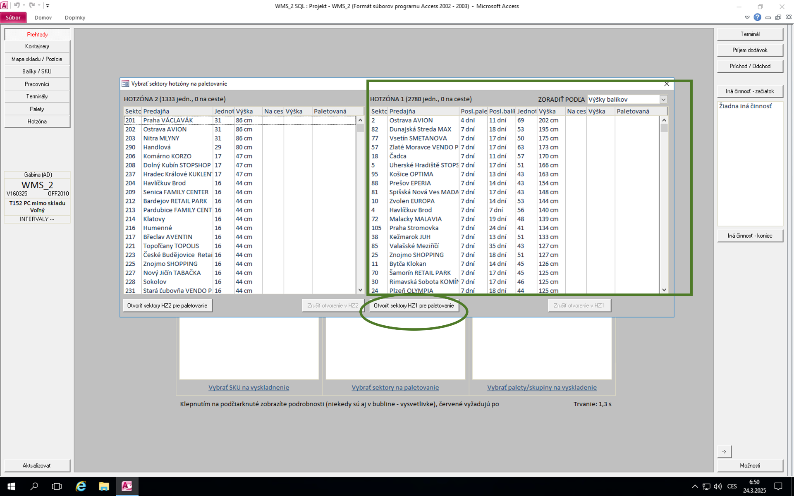Open File Explorer from the taskbar
Viewport: 794px width, 496px height.
pos(103,486)
